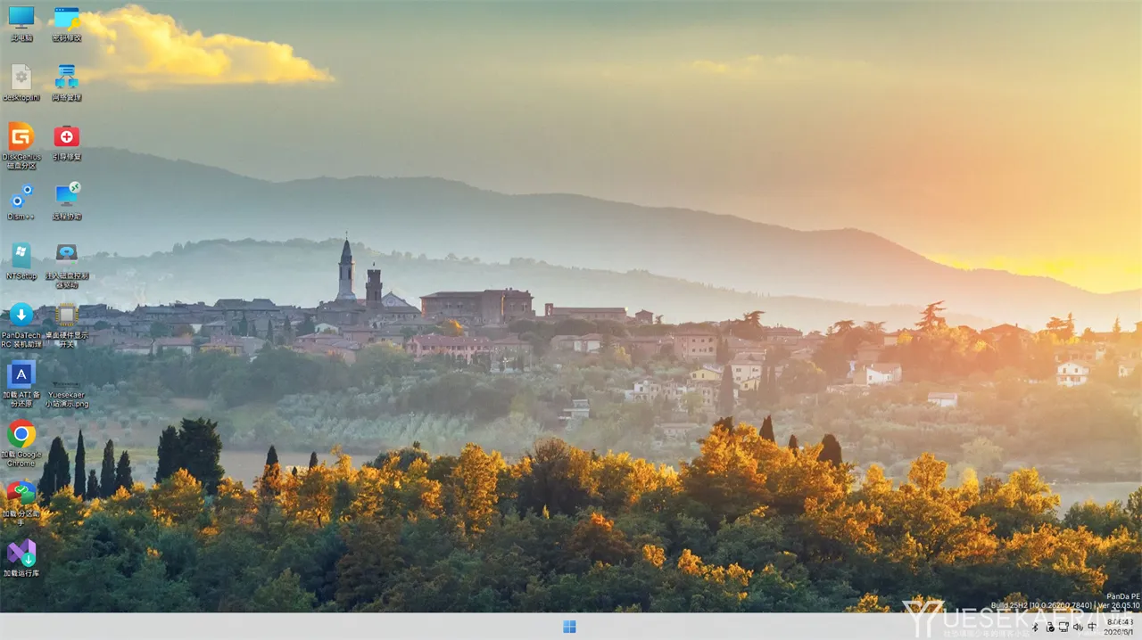The width and height of the screenshot is (1142, 640).
Task: Open the 加载 Google Chrome shortcut
Action: (21, 443)
